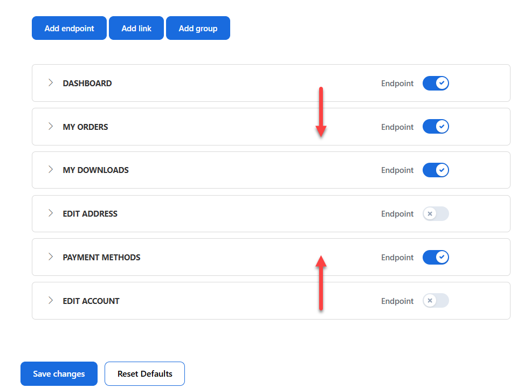Screen dimensions: 531x388
Task: Click the Add link button
Action: tap(136, 27)
